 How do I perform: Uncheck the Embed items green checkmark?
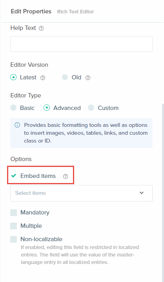(14, 176)
